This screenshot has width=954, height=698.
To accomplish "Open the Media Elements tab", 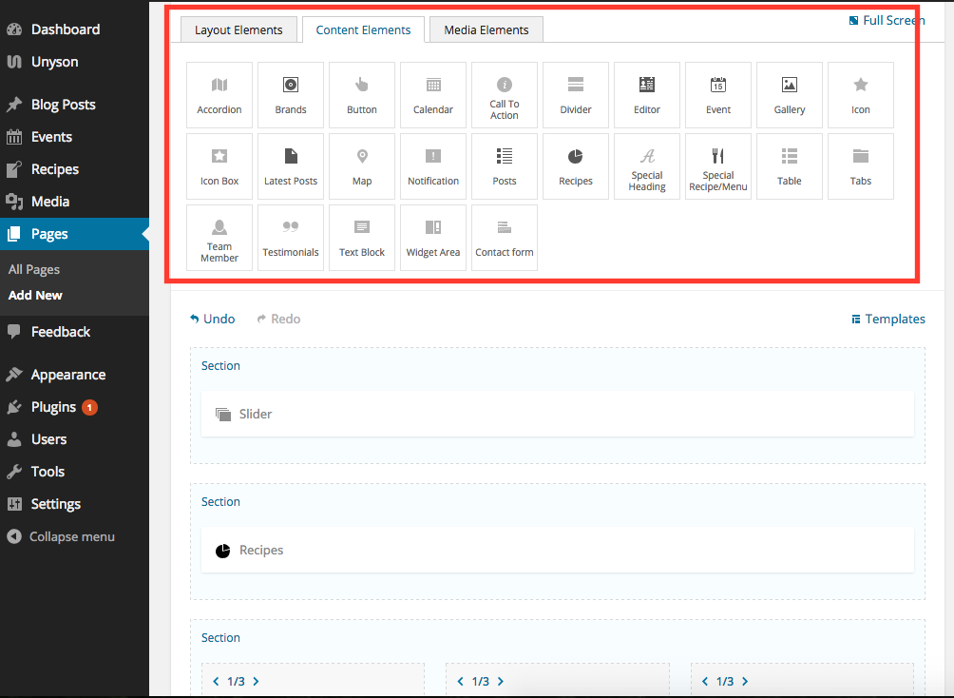I will click(x=486, y=30).
